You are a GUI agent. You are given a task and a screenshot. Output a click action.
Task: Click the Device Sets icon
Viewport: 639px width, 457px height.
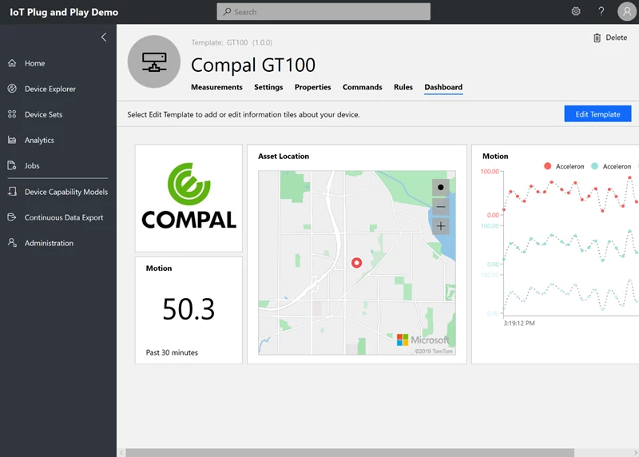pos(12,114)
